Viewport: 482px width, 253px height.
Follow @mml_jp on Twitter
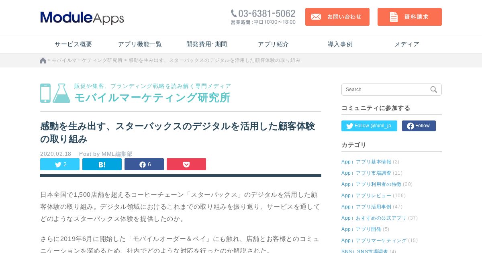[369, 126]
